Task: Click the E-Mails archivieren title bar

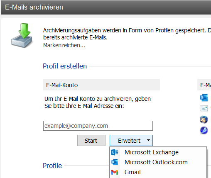Action: pos(106,7)
